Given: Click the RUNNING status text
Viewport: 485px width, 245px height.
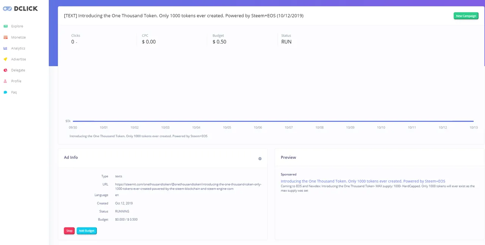Looking at the screenshot, I should click(122, 211).
